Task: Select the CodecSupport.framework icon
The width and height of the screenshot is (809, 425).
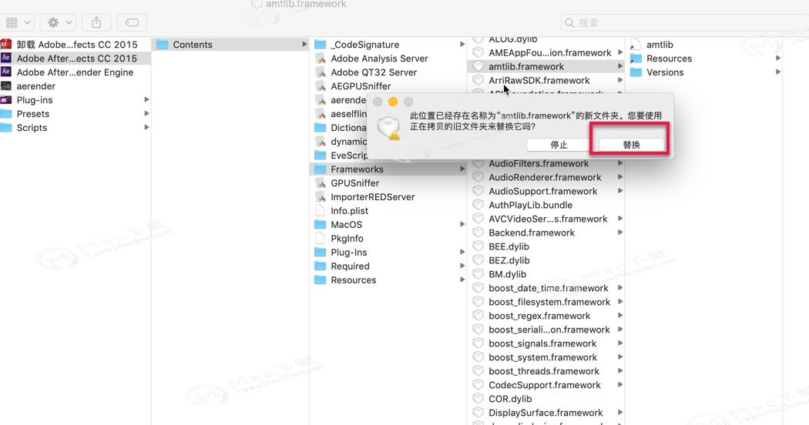Action: (478, 385)
